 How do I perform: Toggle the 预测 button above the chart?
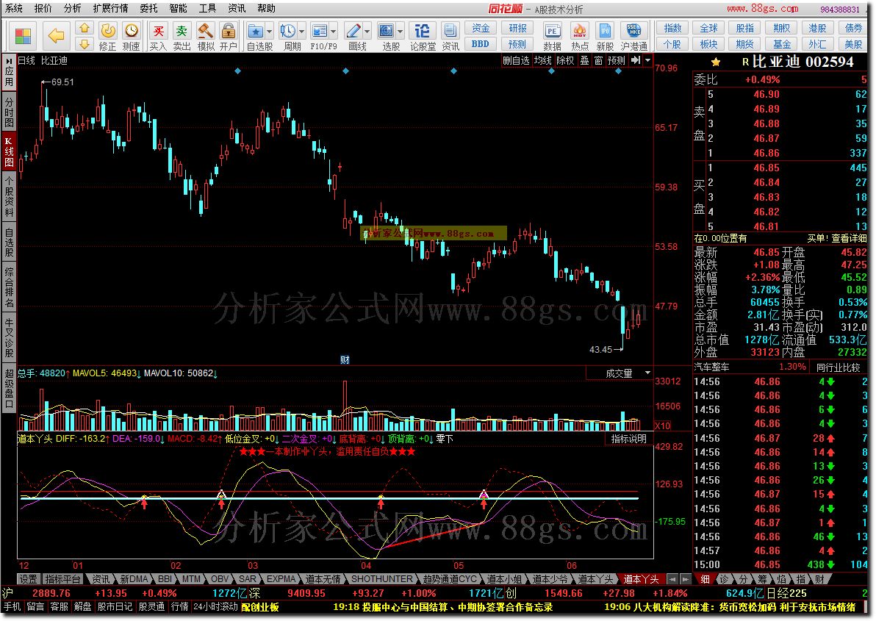[617, 60]
